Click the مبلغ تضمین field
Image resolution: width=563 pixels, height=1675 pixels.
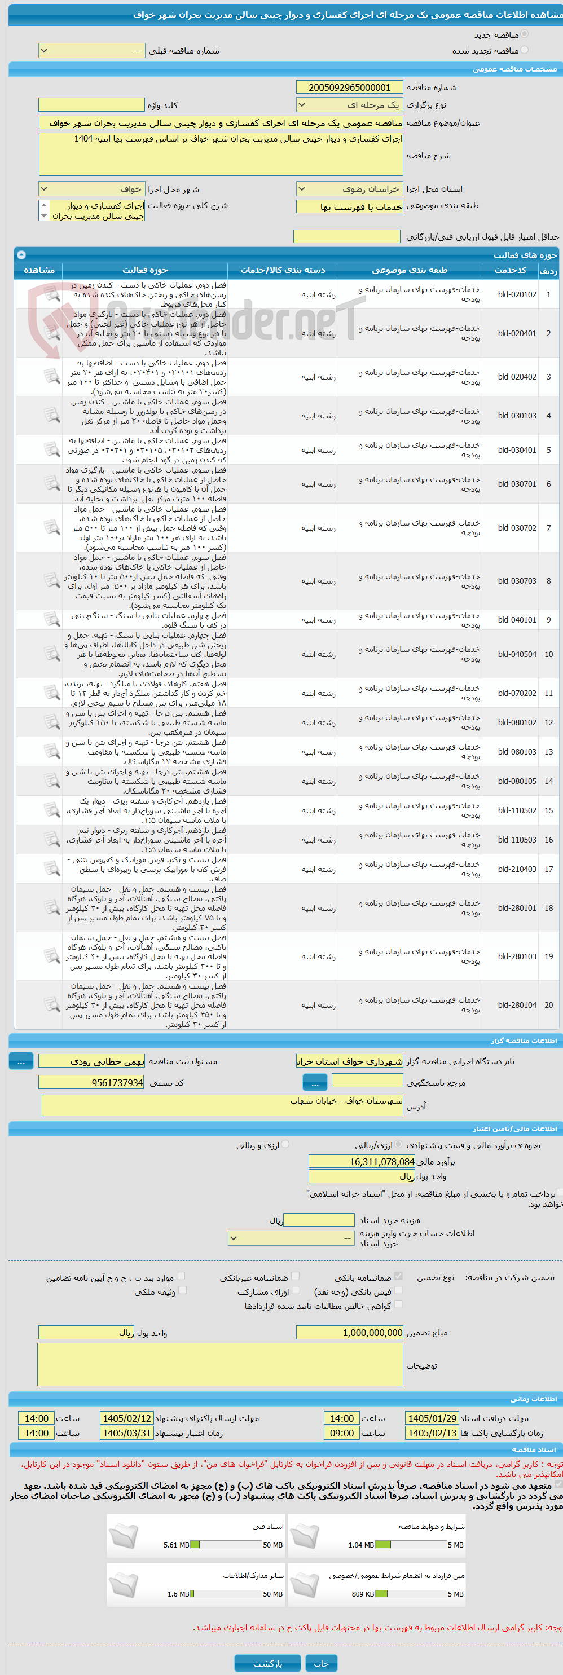point(349,1332)
